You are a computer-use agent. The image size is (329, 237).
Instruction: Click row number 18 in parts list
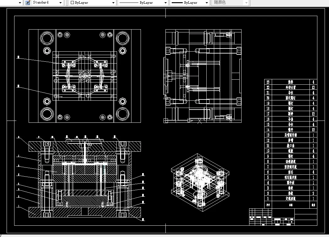(268, 109)
